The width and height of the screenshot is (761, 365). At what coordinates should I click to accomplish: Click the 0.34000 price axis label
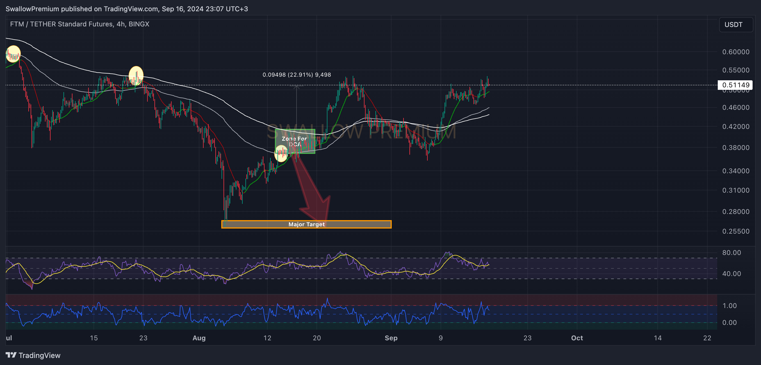point(736,171)
